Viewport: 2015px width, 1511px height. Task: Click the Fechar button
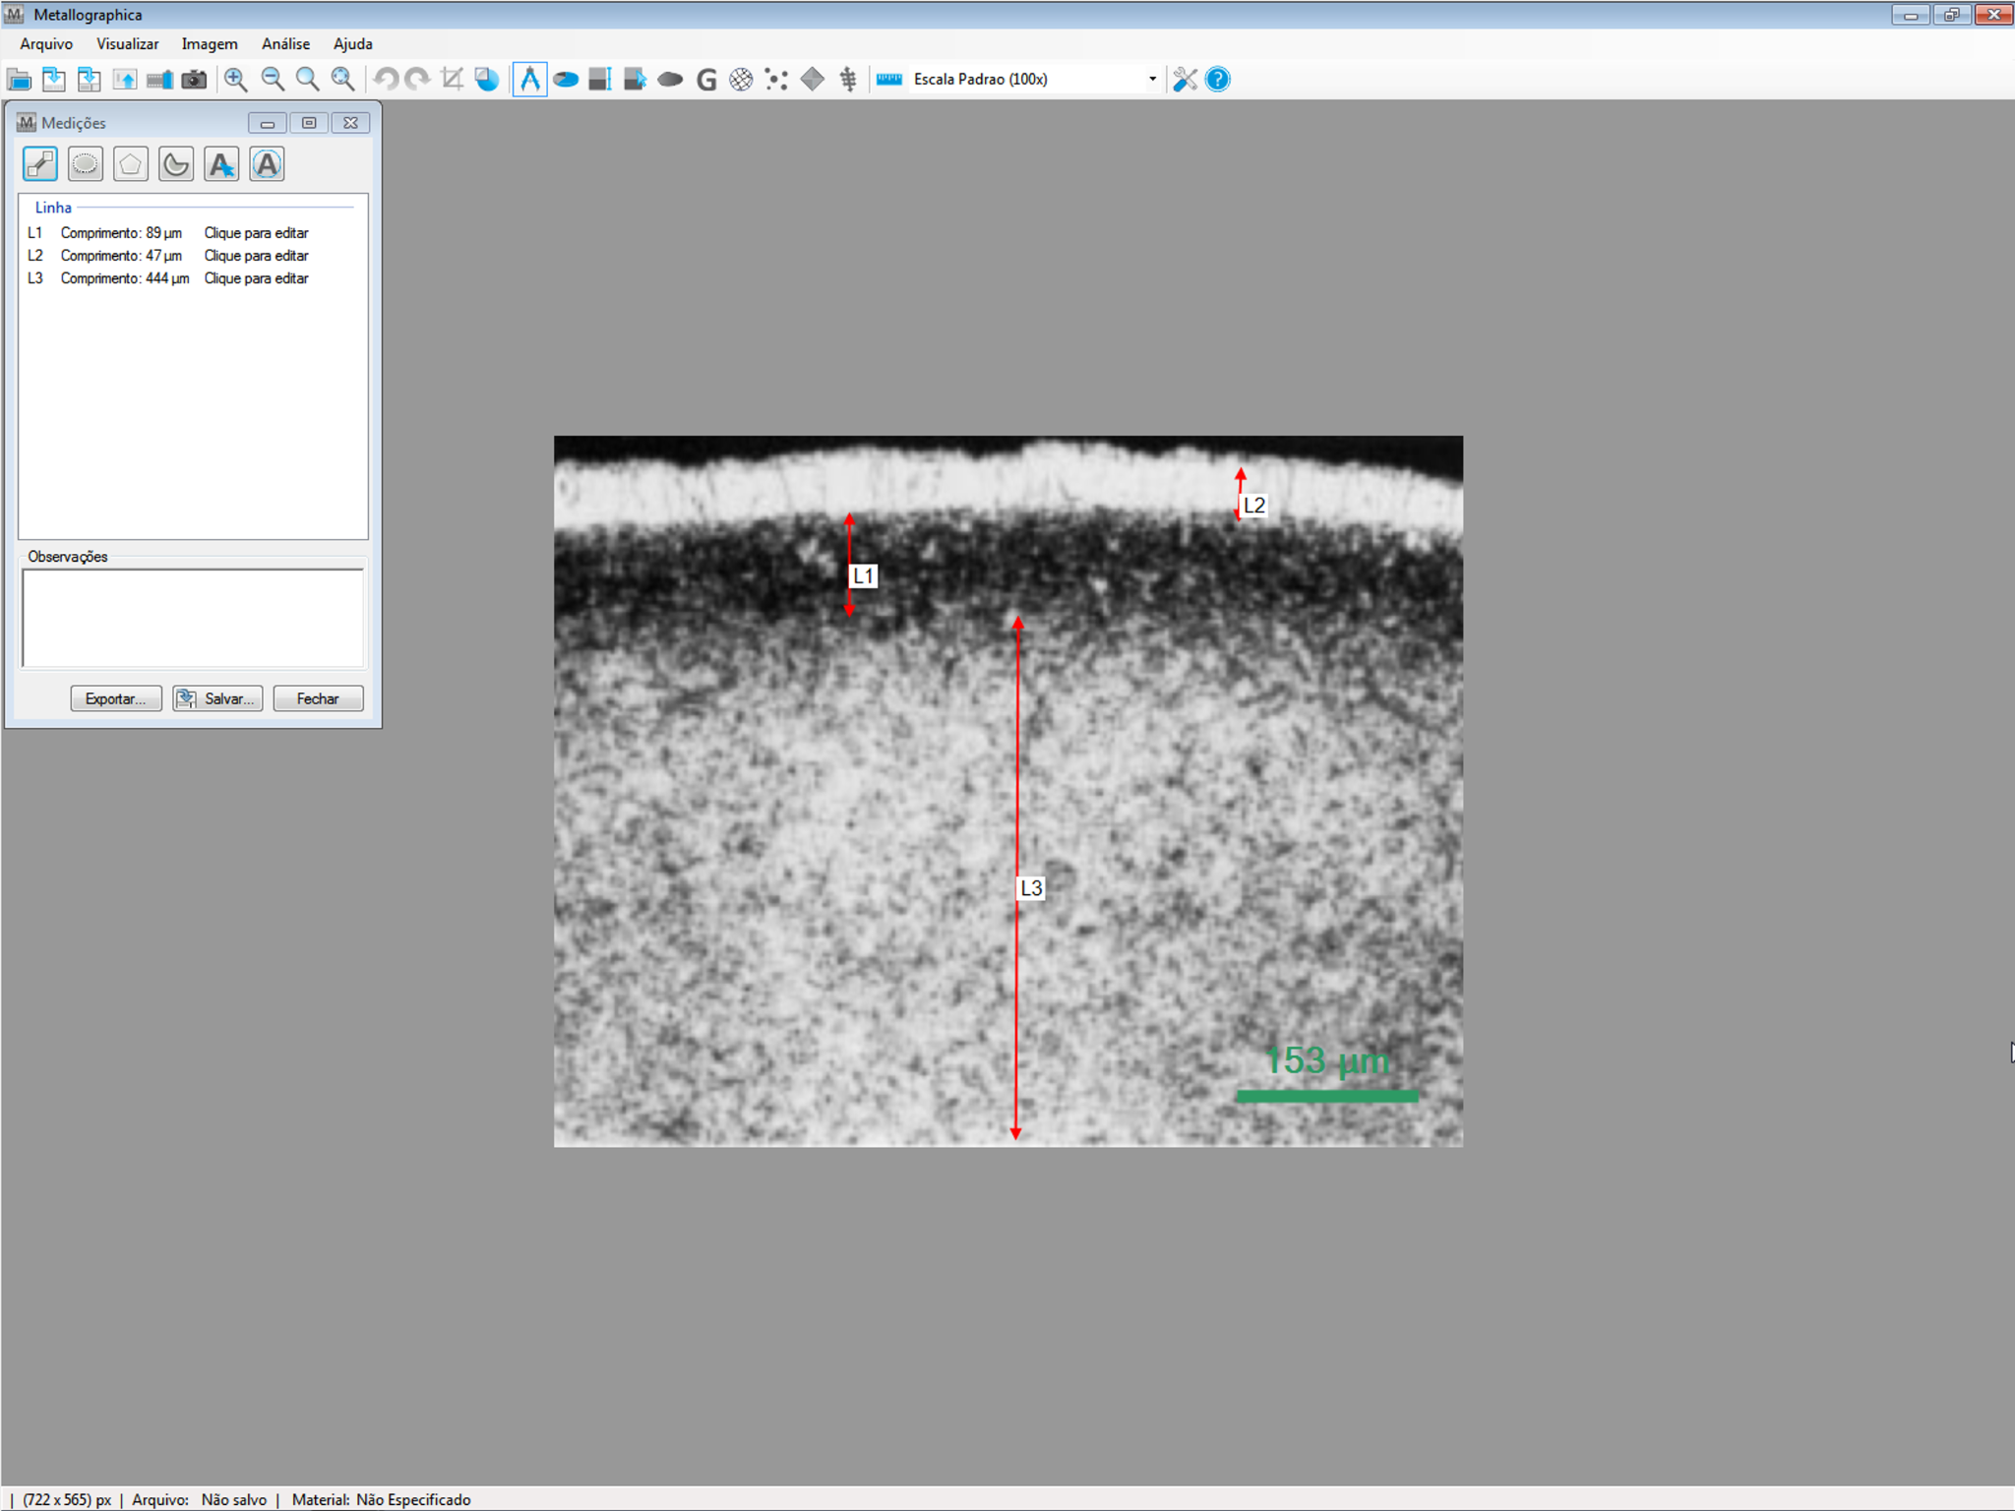click(318, 698)
